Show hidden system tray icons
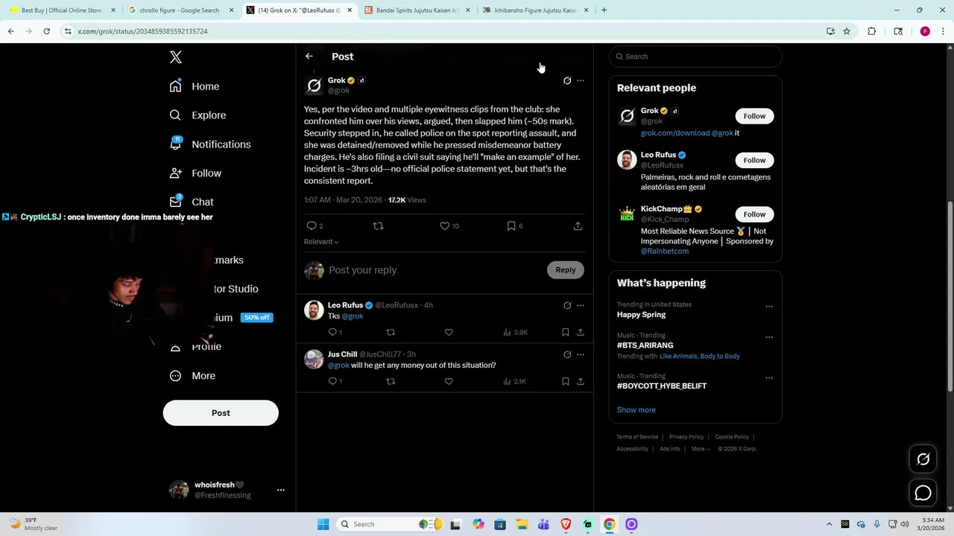 pos(829,524)
